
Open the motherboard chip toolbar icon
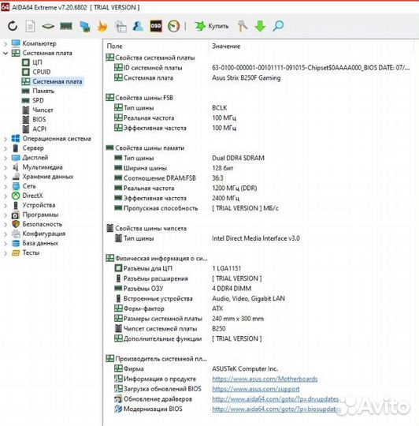[x=48, y=26]
